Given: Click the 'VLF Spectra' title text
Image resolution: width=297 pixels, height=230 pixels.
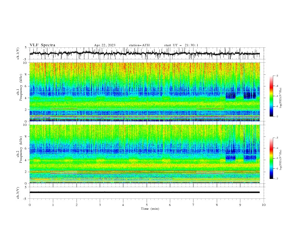Looking at the screenshot, I should pyautogui.click(x=42, y=45).
